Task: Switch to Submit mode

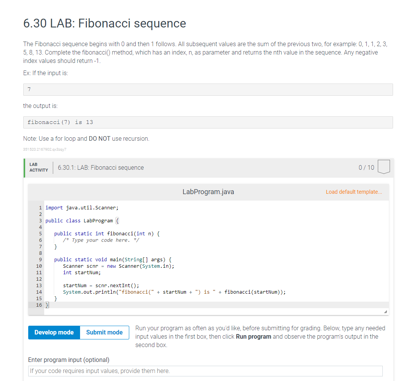Action: pos(104,332)
